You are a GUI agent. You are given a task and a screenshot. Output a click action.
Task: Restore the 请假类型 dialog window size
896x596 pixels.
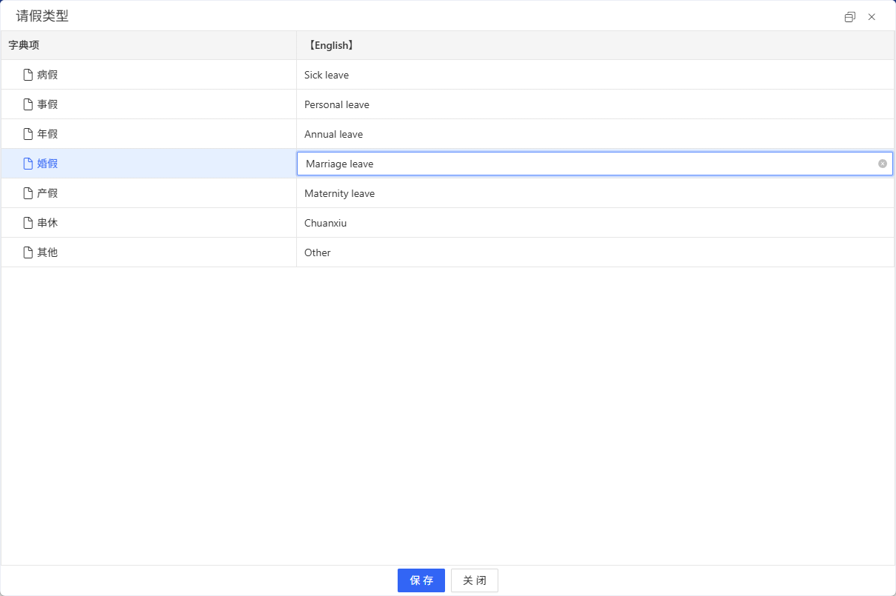click(849, 17)
